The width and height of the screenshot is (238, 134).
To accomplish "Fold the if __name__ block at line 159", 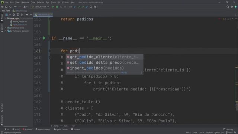I will pos(49,38).
